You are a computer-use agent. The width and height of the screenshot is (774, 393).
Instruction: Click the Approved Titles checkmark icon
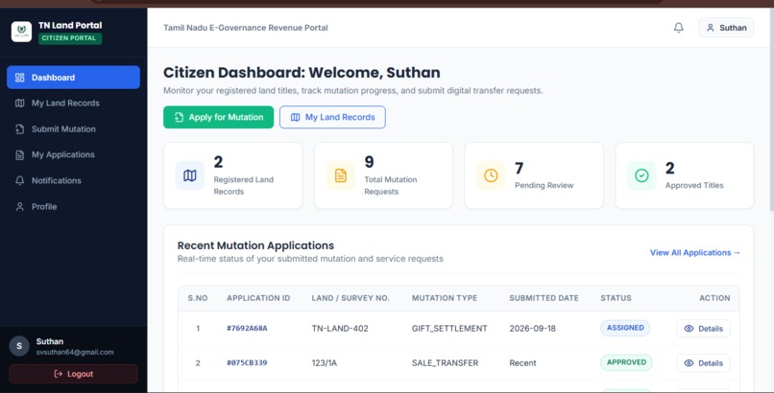tap(641, 175)
